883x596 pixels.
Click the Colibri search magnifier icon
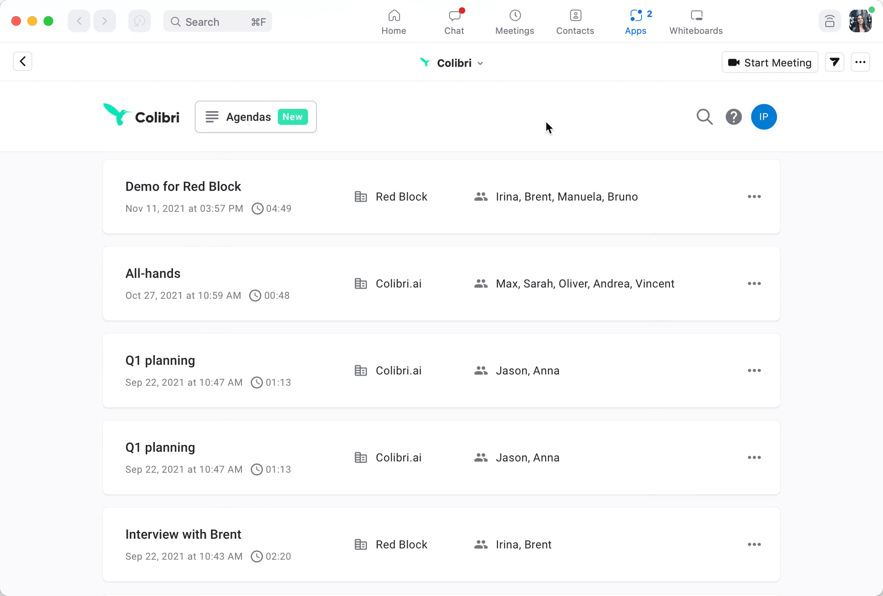click(704, 117)
